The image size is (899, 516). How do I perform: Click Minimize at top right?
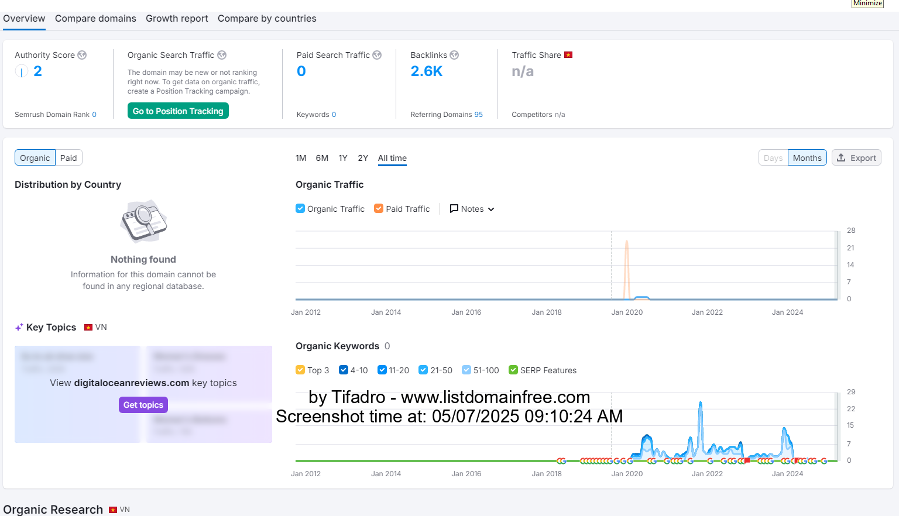tap(867, 4)
